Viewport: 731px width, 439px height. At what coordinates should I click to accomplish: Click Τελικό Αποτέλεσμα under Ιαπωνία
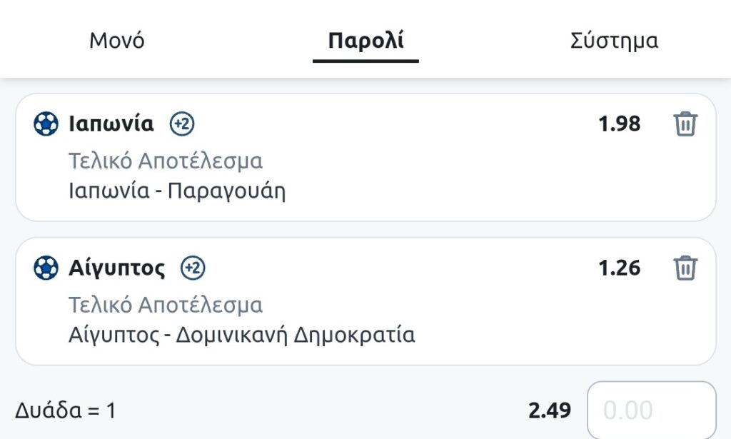click(166, 161)
